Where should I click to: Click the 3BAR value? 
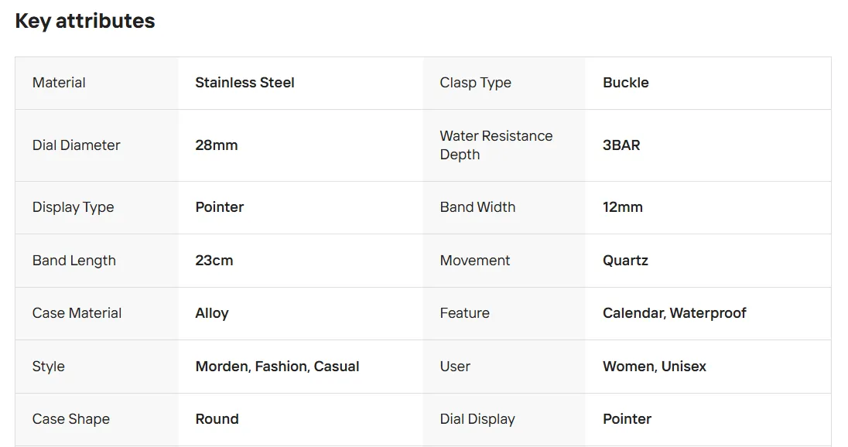[621, 145]
